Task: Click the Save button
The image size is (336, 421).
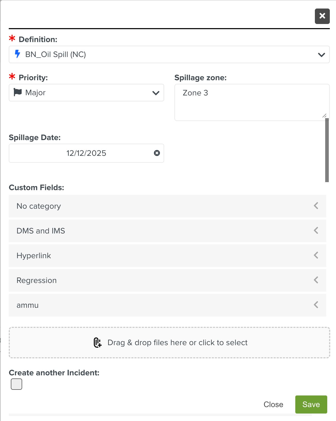Action: [x=311, y=404]
